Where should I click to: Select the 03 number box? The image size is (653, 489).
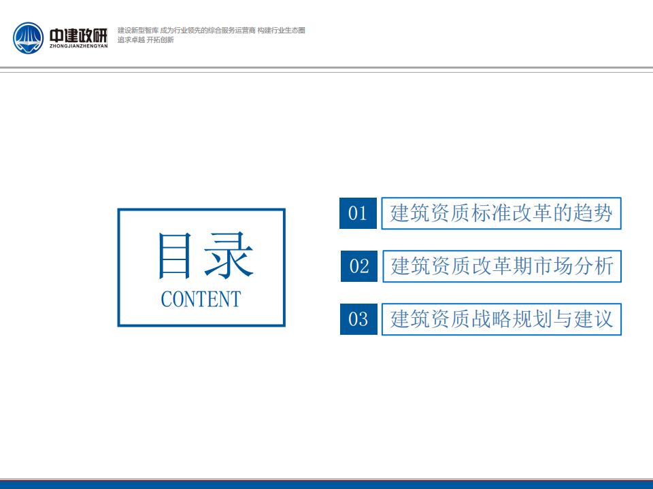[358, 319]
